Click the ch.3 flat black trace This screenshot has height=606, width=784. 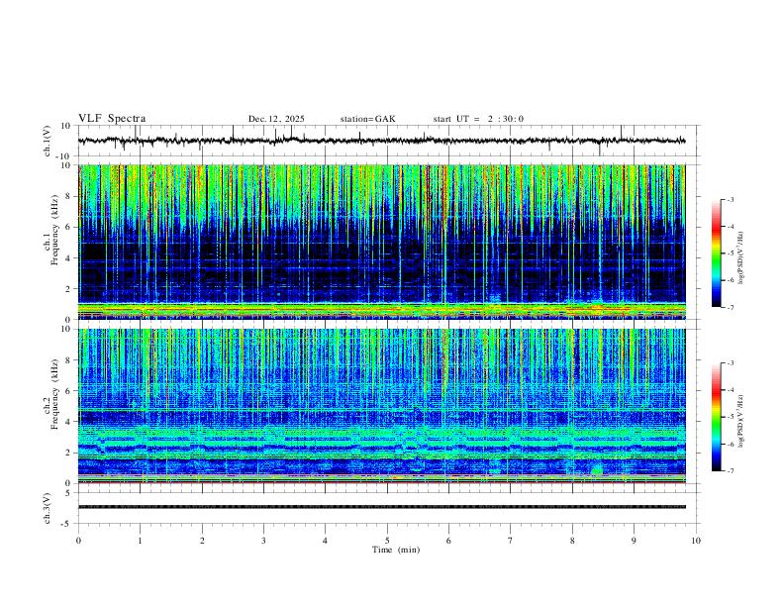(x=381, y=507)
